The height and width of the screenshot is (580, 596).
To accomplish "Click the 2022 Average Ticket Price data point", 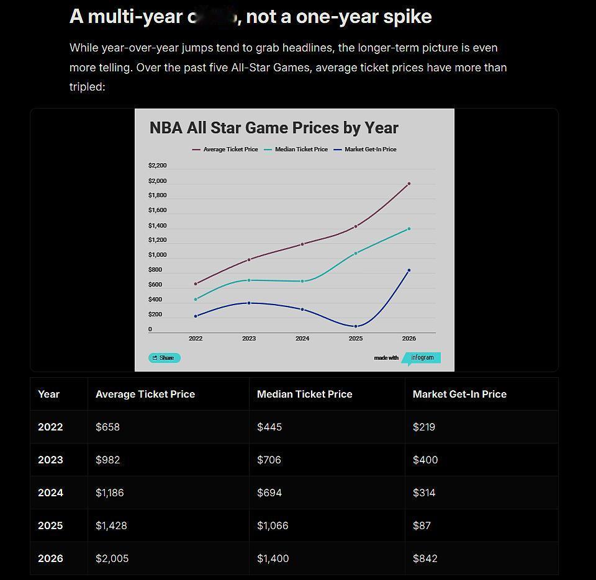I will tap(196, 284).
